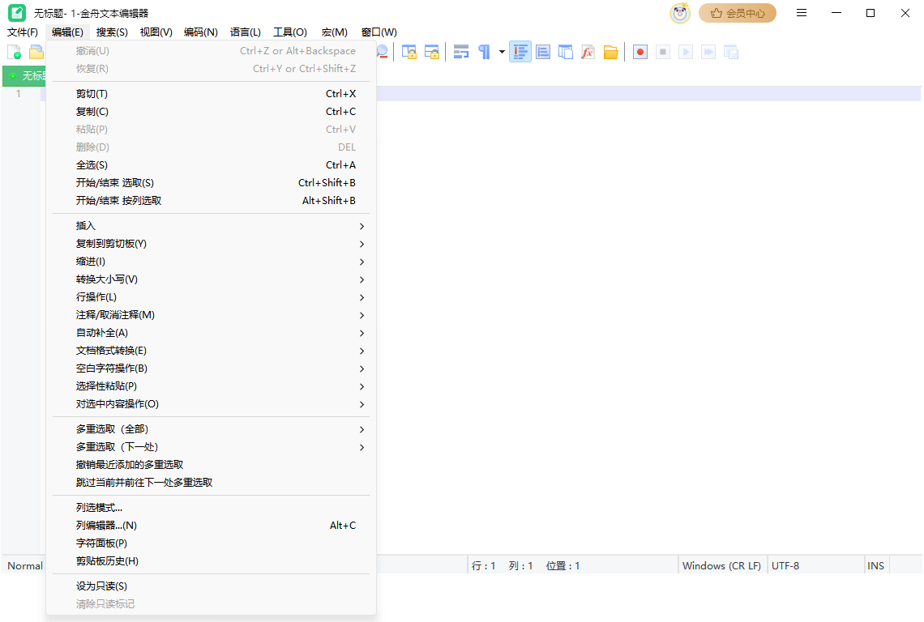Screen dimensions: 924x622
Task: Choose 开始/结束 选取(S) menu entry
Action: coord(211,182)
